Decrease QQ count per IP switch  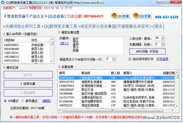click(114, 60)
